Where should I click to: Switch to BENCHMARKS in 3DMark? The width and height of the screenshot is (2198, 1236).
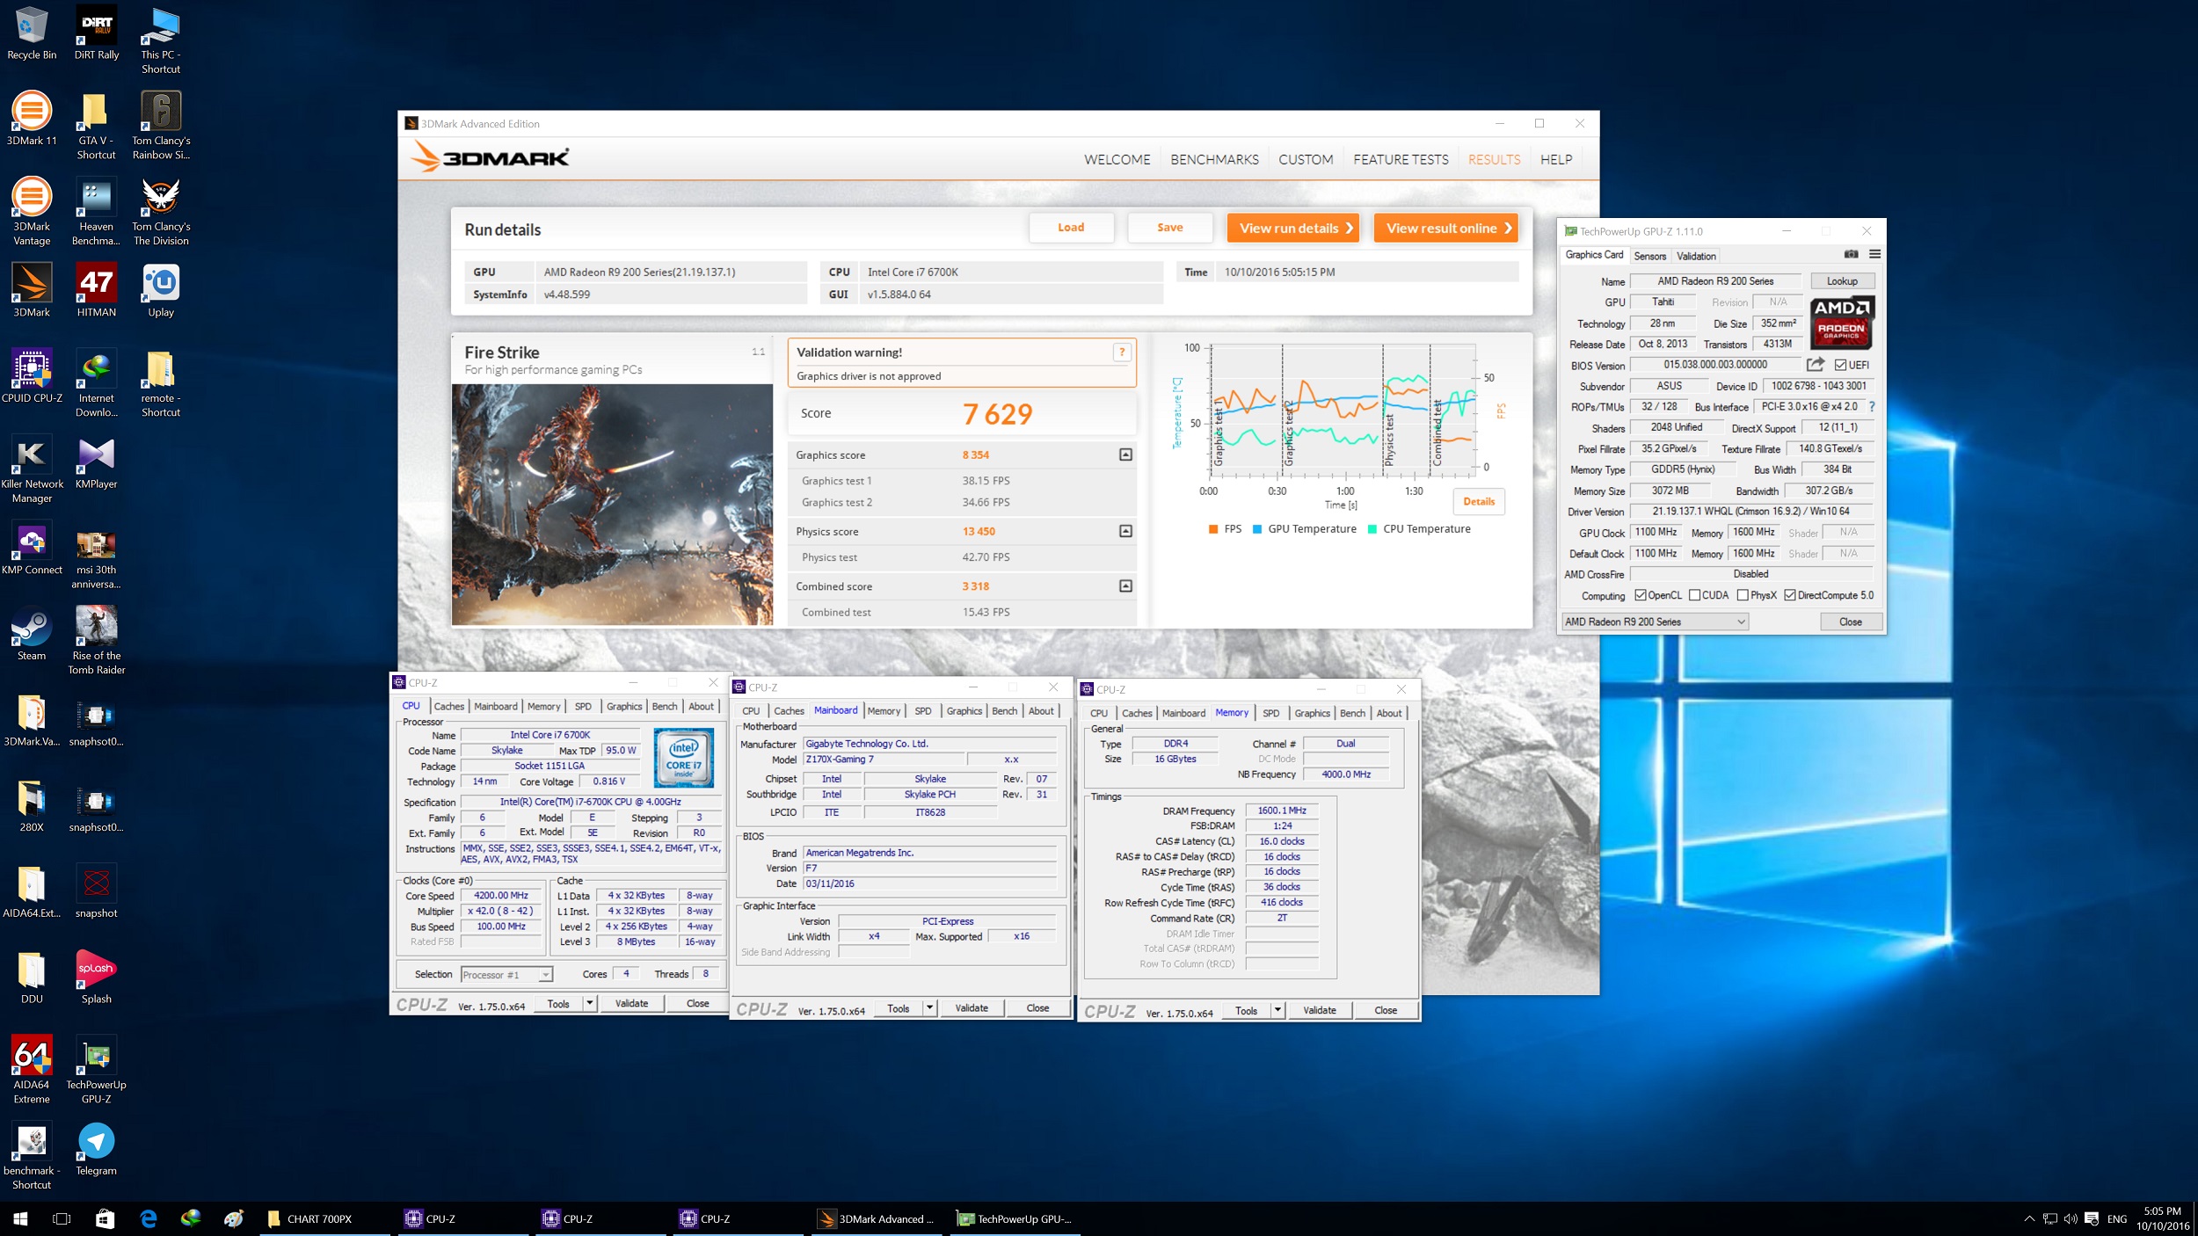[1214, 159]
